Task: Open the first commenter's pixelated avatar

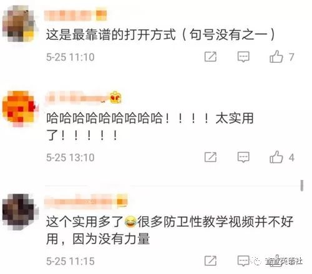Action: [20, 24]
